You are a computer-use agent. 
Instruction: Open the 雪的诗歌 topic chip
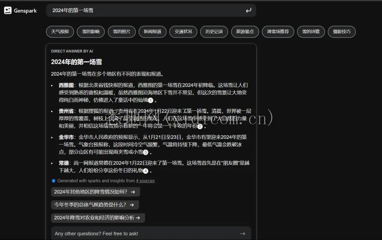pyautogui.click(x=311, y=32)
